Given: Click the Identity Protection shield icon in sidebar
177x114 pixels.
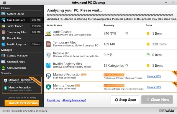Looking at the screenshot, I should click(5, 88).
